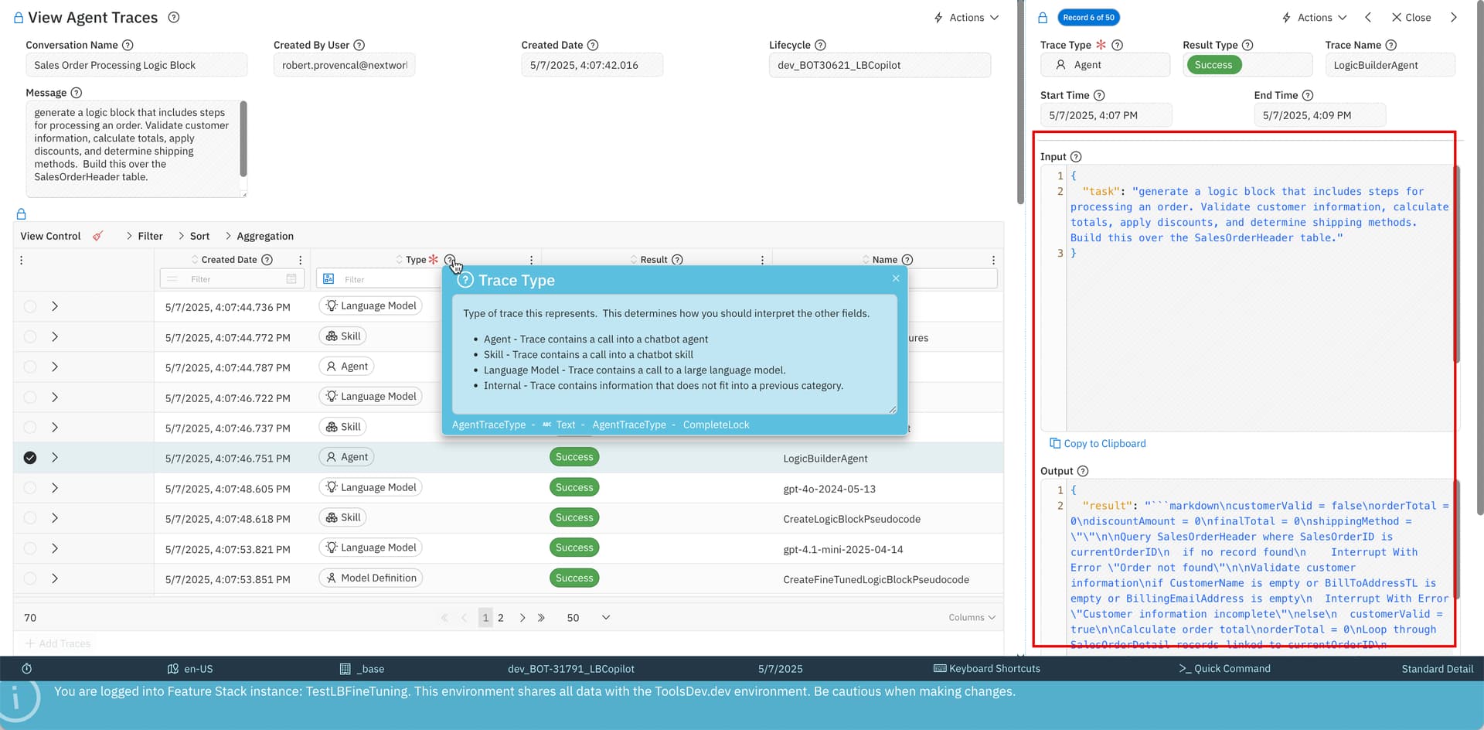Expand the LogicBuilderAgent row
Screen dimensions: 1484x730
pos(55,458)
